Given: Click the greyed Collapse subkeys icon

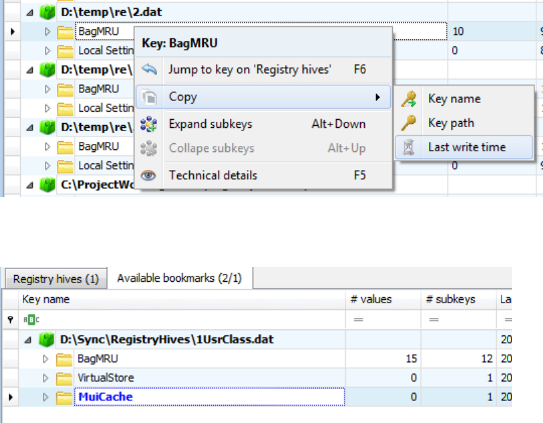Looking at the screenshot, I should coord(149,149).
